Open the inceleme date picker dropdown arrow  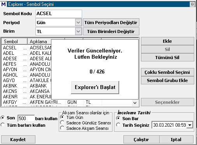(x=190, y=125)
